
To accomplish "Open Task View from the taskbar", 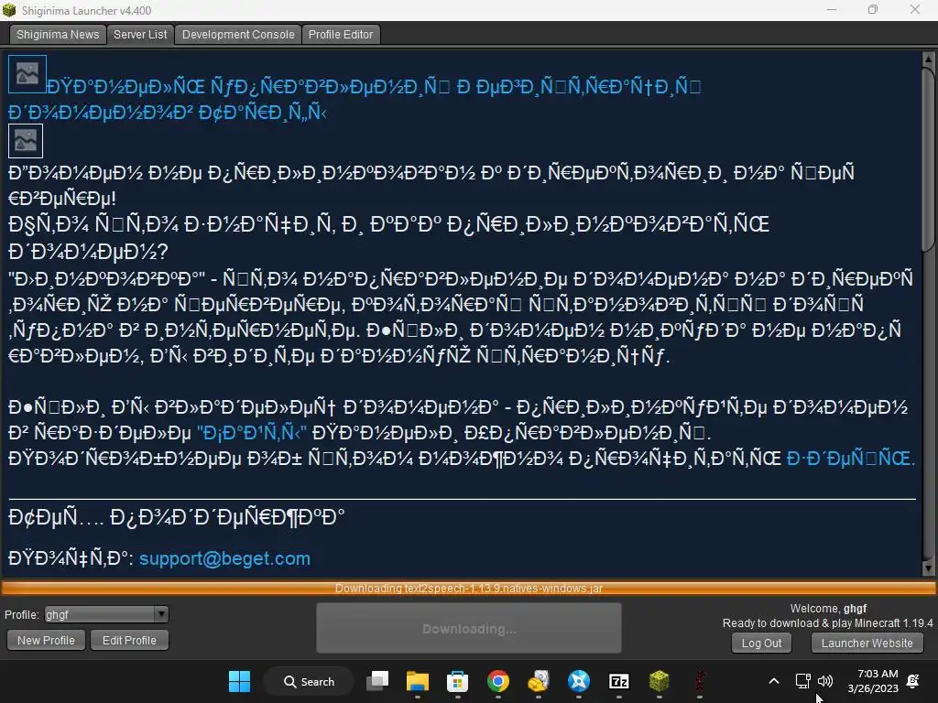I will pos(377,681).
